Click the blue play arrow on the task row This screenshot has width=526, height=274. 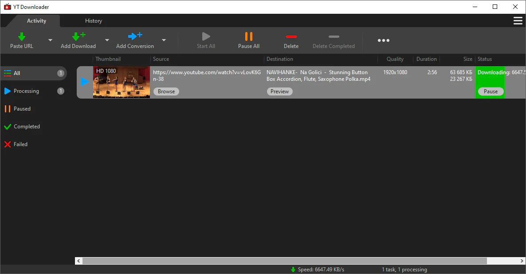point(84,82)
